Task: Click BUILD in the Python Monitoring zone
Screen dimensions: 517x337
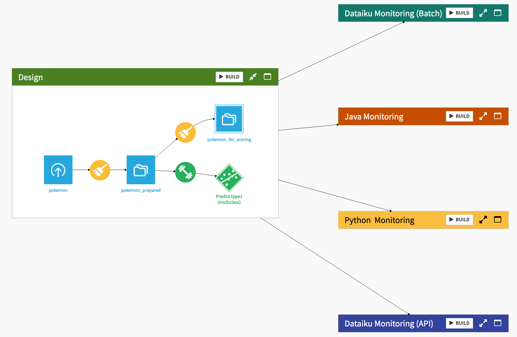Action: [459, 220]
